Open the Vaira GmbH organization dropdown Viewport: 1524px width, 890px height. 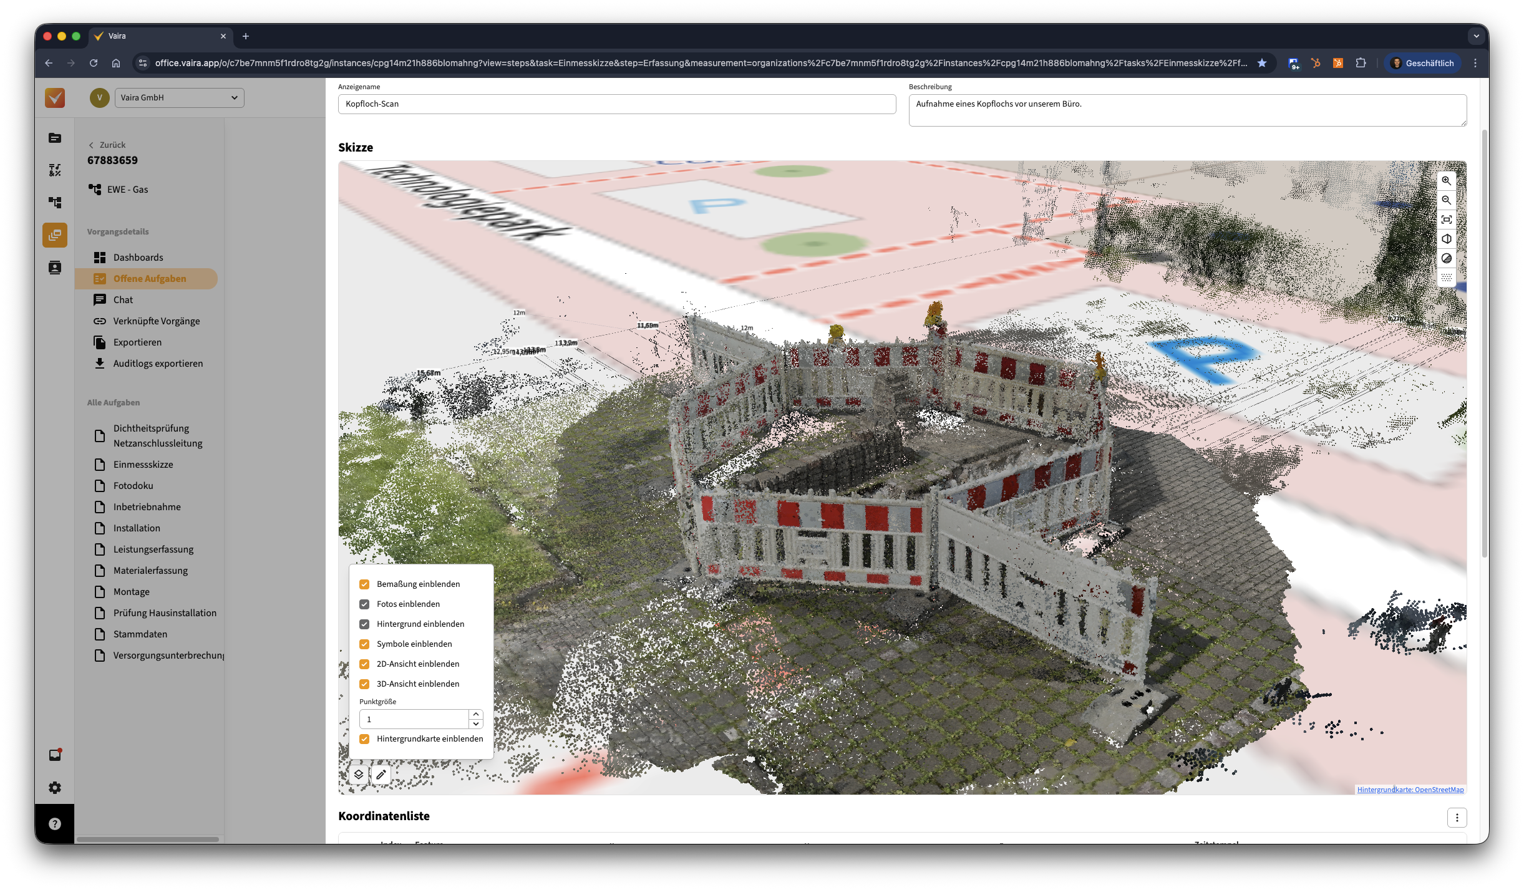point(179,98)
